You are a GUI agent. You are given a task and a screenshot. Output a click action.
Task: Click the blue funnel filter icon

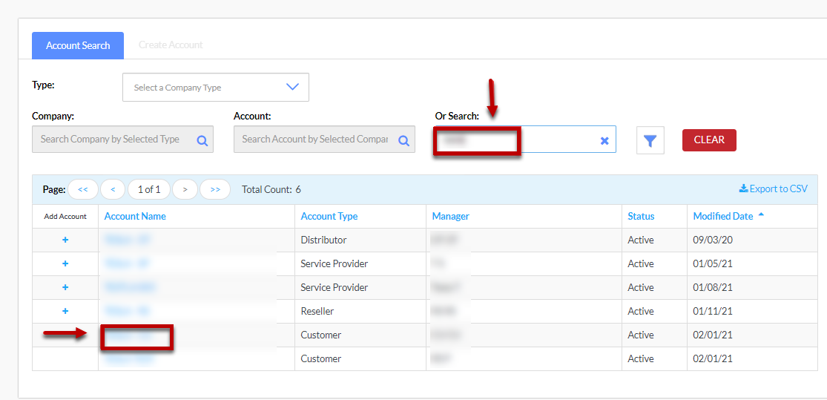click(x=650, y=140)
